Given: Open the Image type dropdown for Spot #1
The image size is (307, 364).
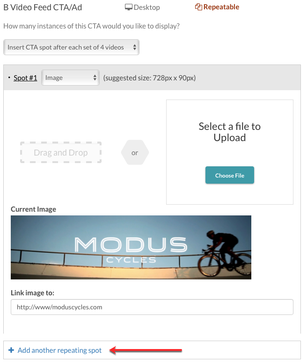Looking at the screenshot, I should (71, 78).
